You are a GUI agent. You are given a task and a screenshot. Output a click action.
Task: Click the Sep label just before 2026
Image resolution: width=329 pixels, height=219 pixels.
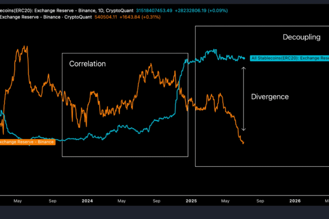coord(260,201)
